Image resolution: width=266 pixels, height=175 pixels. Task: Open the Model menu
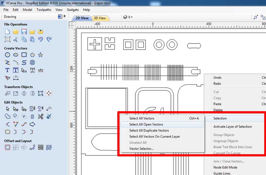point(27,10)
